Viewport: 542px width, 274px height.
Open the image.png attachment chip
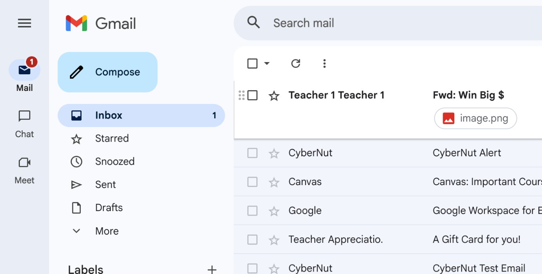click(x=475, y=119)
